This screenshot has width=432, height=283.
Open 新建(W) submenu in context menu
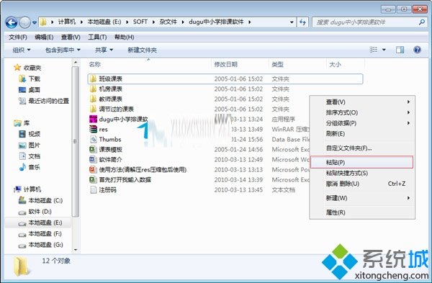point(362,198)
